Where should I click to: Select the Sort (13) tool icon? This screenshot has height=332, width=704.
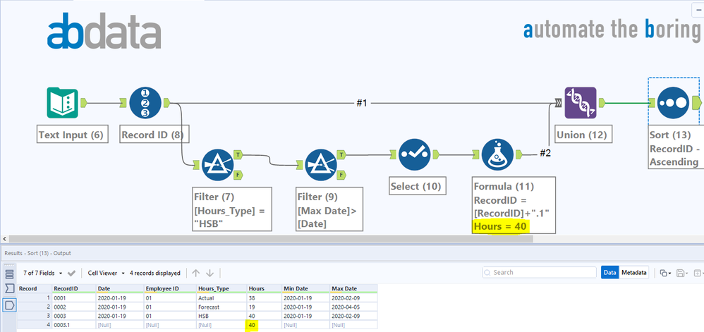coord(674,103)
